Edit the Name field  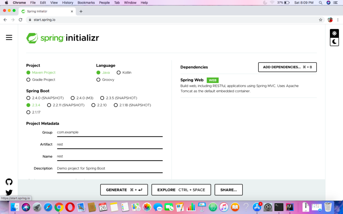(x=110, y=156)
